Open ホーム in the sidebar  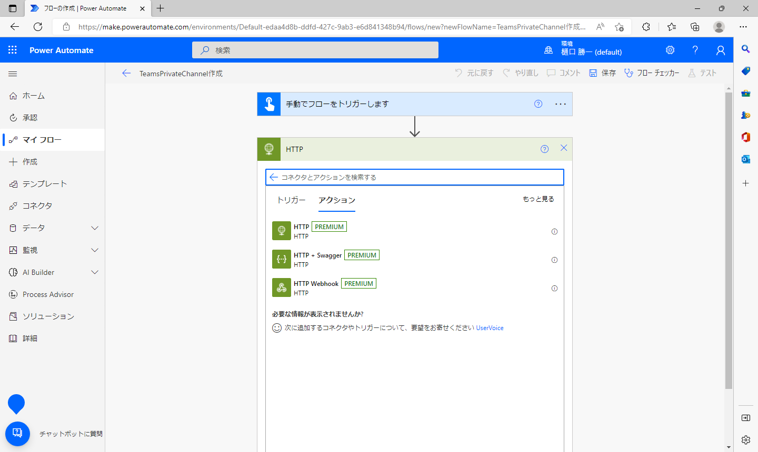[53, 96]
